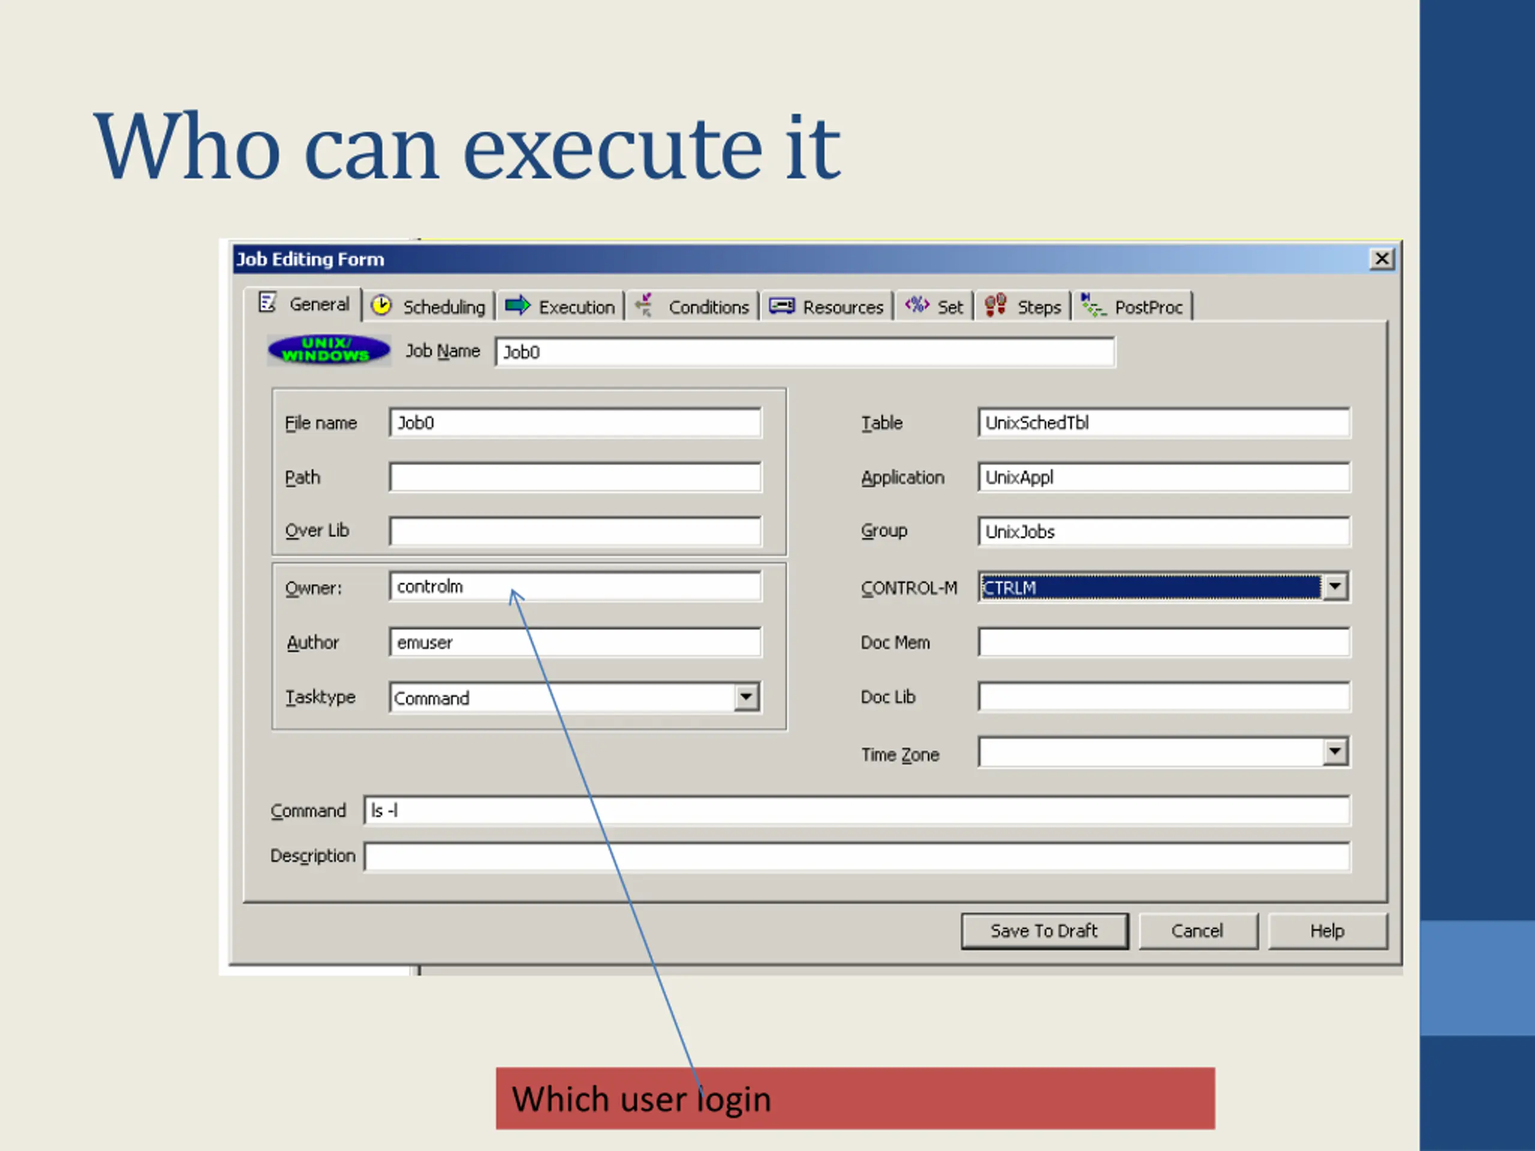Click the Steps footprints icon
This screenshot has width=1535, height=1151.
(995, 305)
